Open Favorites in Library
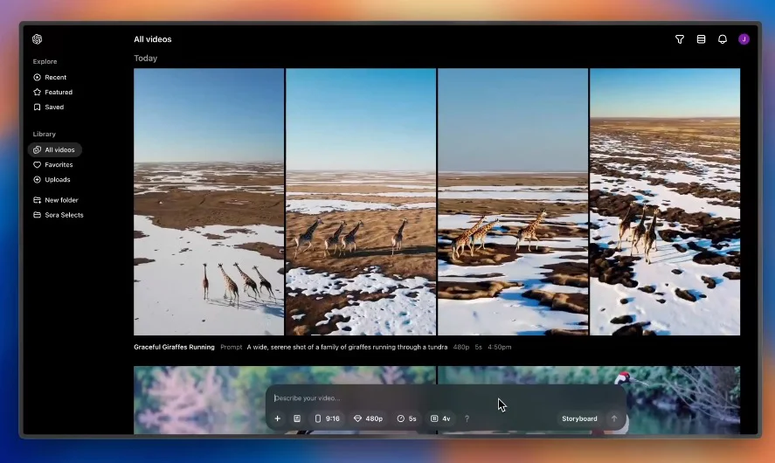775x463 pixels. 53,164
